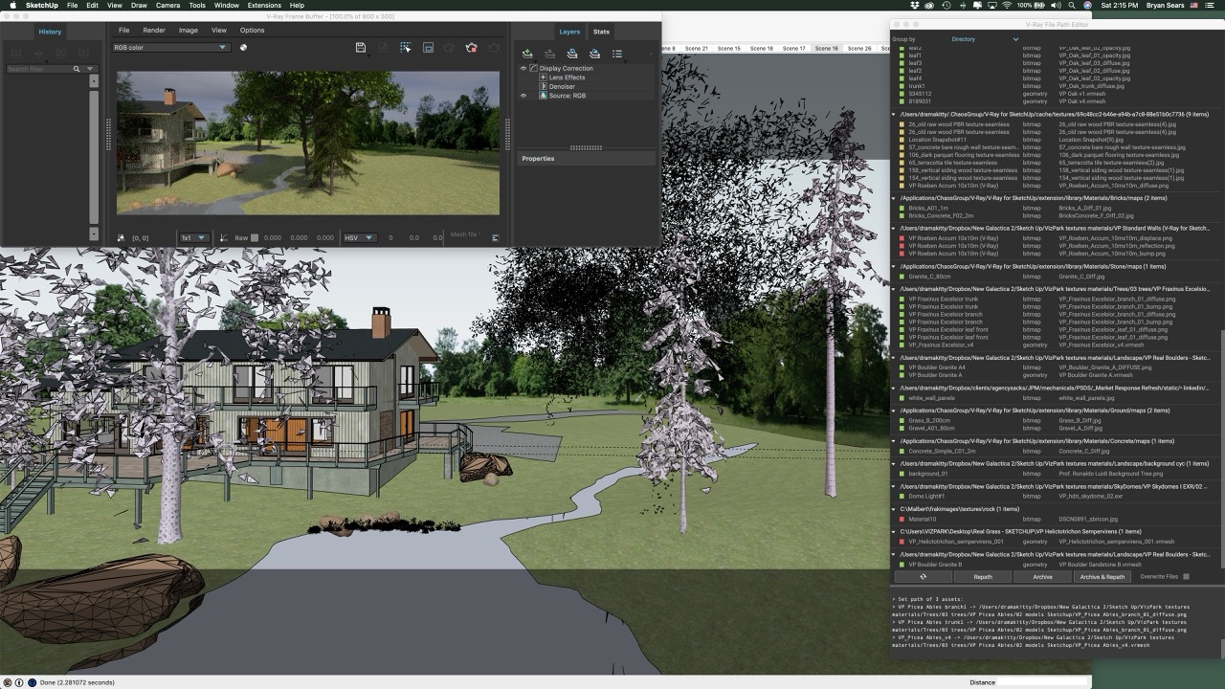Open SketchUp Extensions menu
The width and height of the screenshot is (1225, 689).
tap(264, 5)
